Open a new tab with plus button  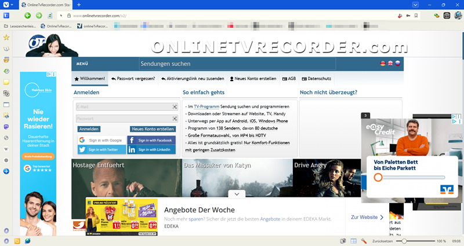point(79,5)
